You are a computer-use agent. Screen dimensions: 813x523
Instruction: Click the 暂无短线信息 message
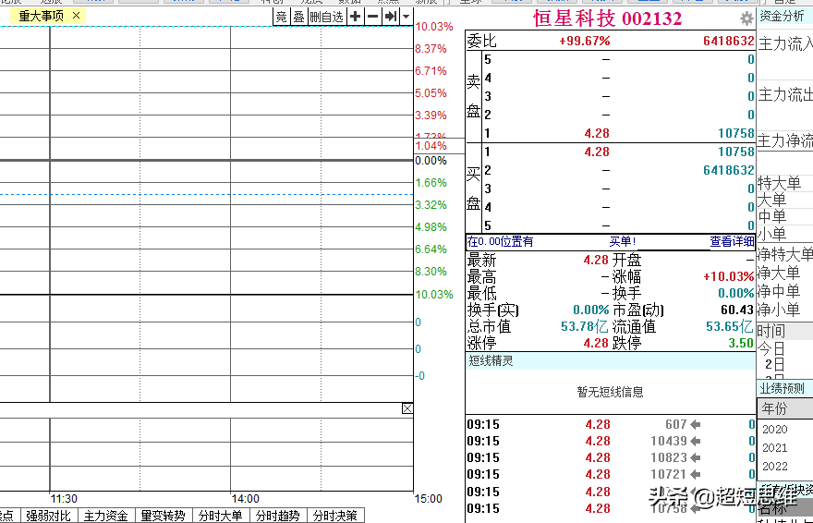tap(611, 392)
